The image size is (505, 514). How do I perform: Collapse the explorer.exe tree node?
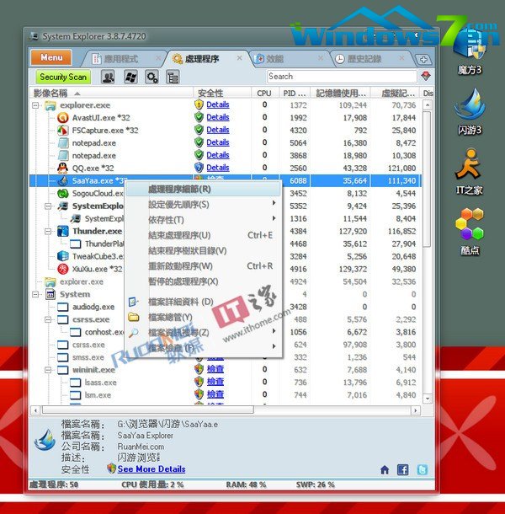click(35, 105)
